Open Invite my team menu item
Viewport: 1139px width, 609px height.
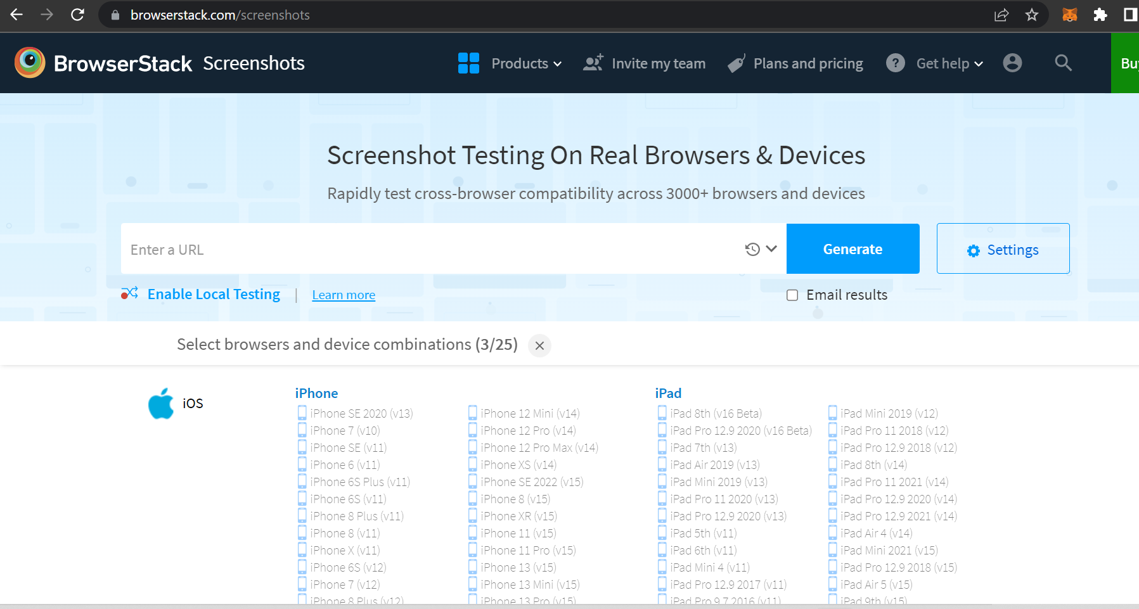tap(659, 63)
